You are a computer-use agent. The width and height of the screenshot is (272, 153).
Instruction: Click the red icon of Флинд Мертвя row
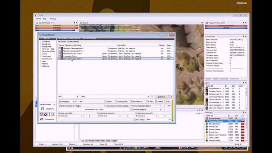(207, 118)
